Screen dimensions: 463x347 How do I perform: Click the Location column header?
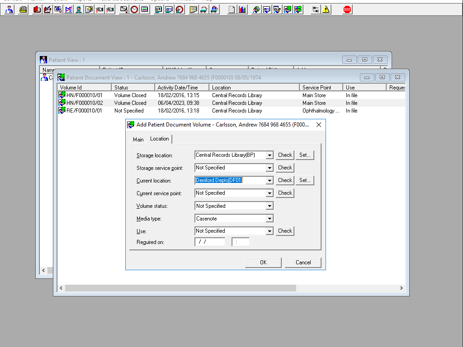click(x=254, y=88)
